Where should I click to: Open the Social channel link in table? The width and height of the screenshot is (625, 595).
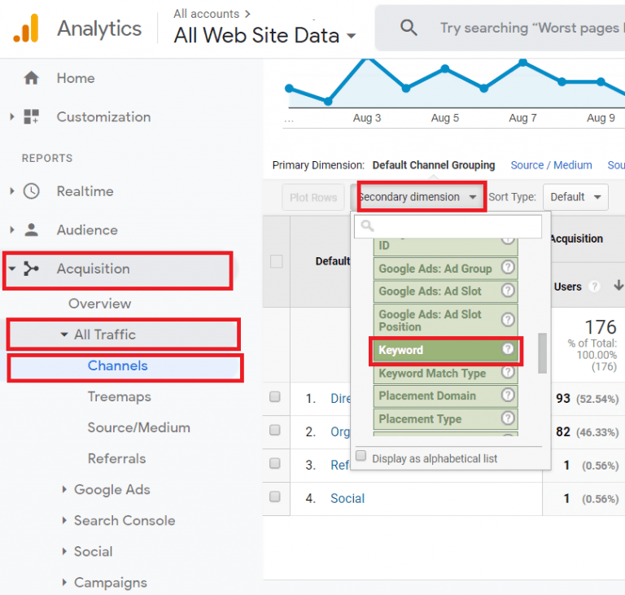(x=347, y=498)
